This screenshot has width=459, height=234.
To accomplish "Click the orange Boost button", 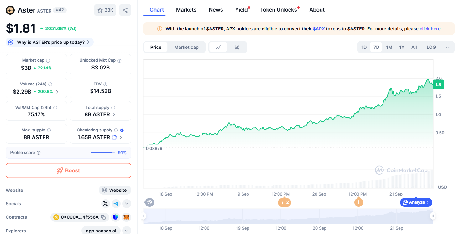I will point(68,170).
